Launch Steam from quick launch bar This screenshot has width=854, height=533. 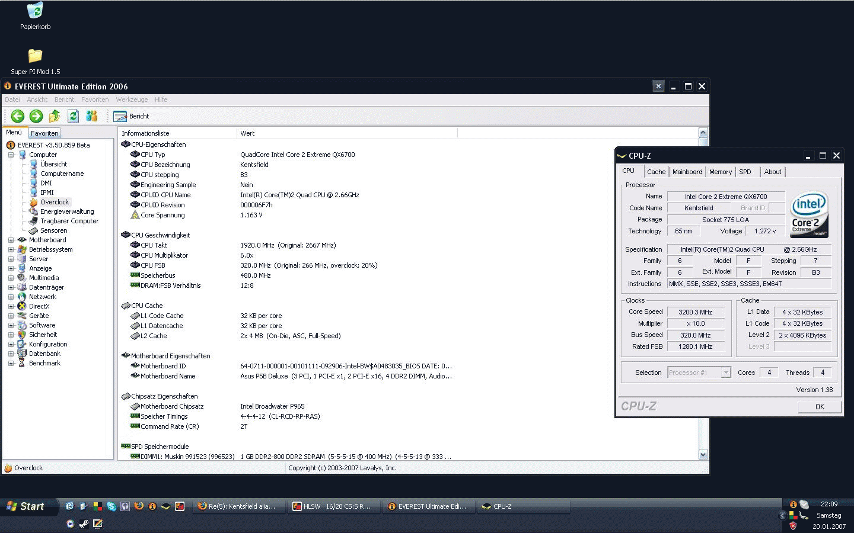tap(84, 524)
